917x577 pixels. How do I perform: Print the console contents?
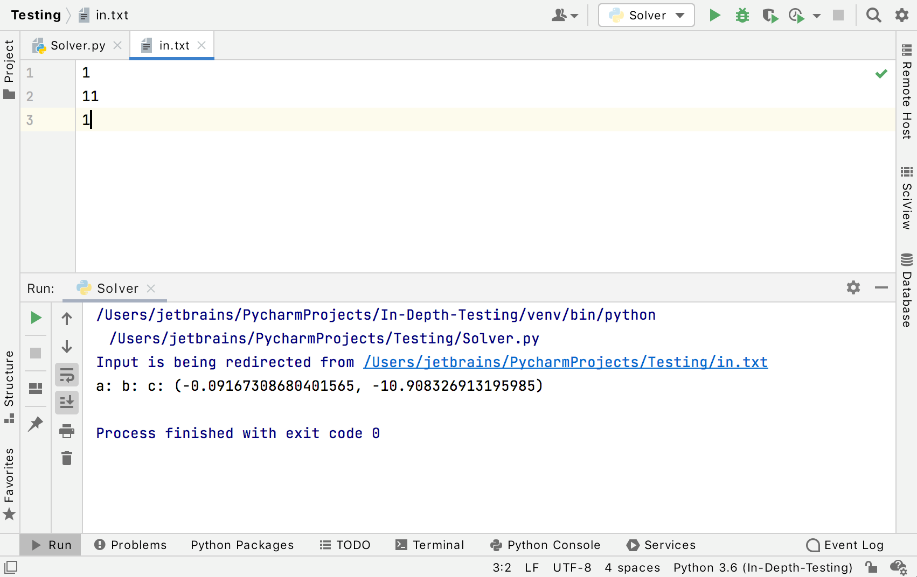[x=66, y=430]
